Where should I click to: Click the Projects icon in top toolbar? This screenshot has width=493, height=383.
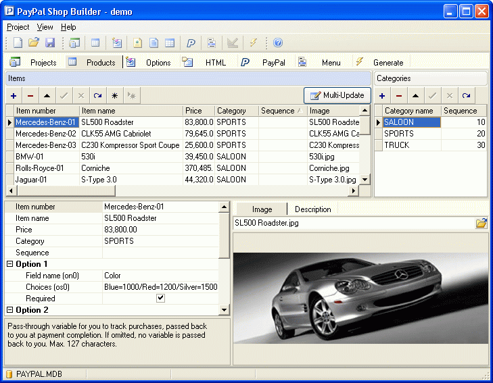pos(74,43)
